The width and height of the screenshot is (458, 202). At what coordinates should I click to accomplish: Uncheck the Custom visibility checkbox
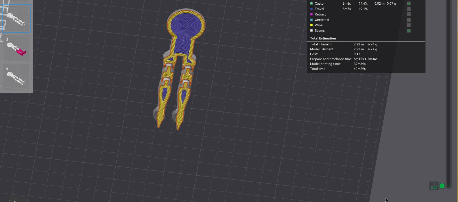coord(408,4)
